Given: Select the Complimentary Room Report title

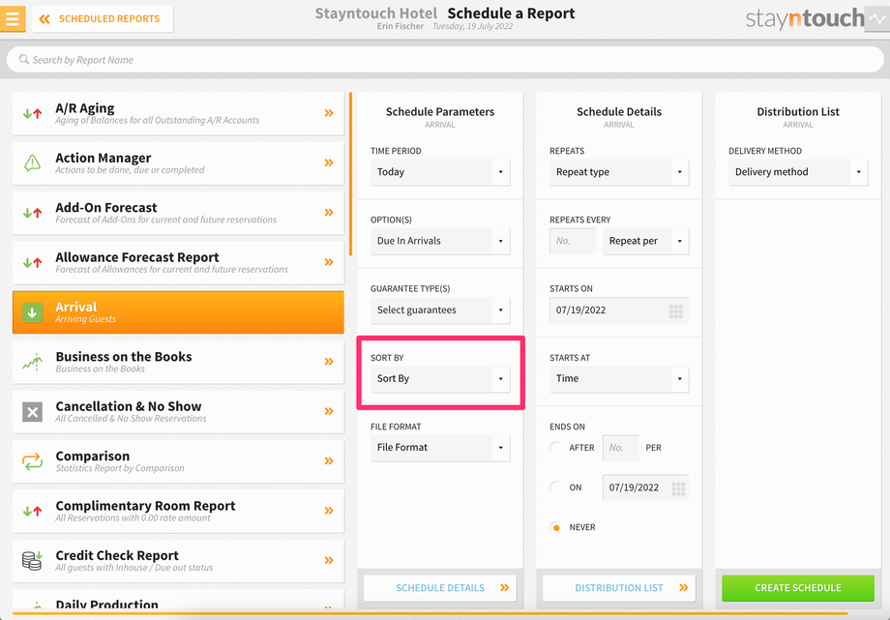Looking at the screenshot, I should (145, 505).
